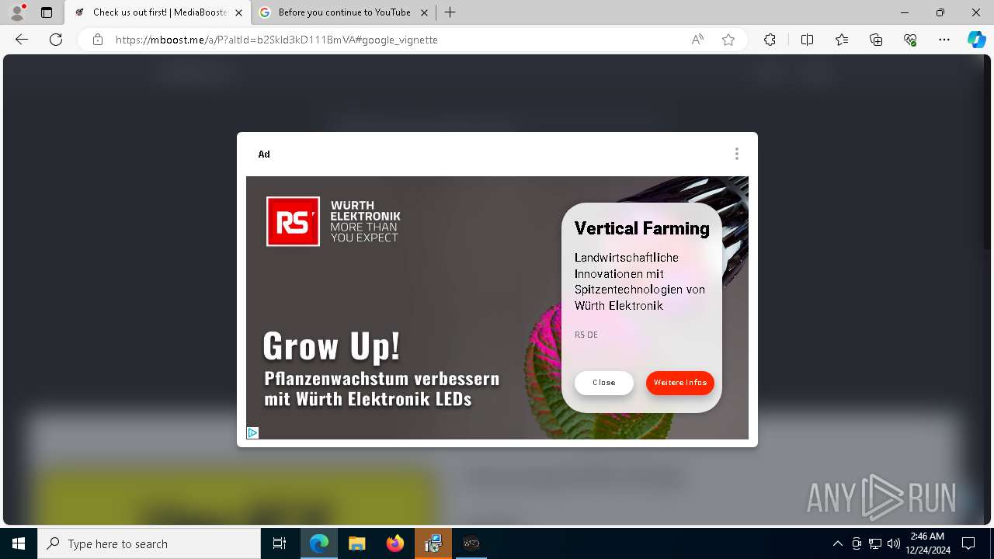The width and height of the screenshot is (994, 559).
Task: Click the Würth Elektronik logo text
Action: (x=365, y=221)
